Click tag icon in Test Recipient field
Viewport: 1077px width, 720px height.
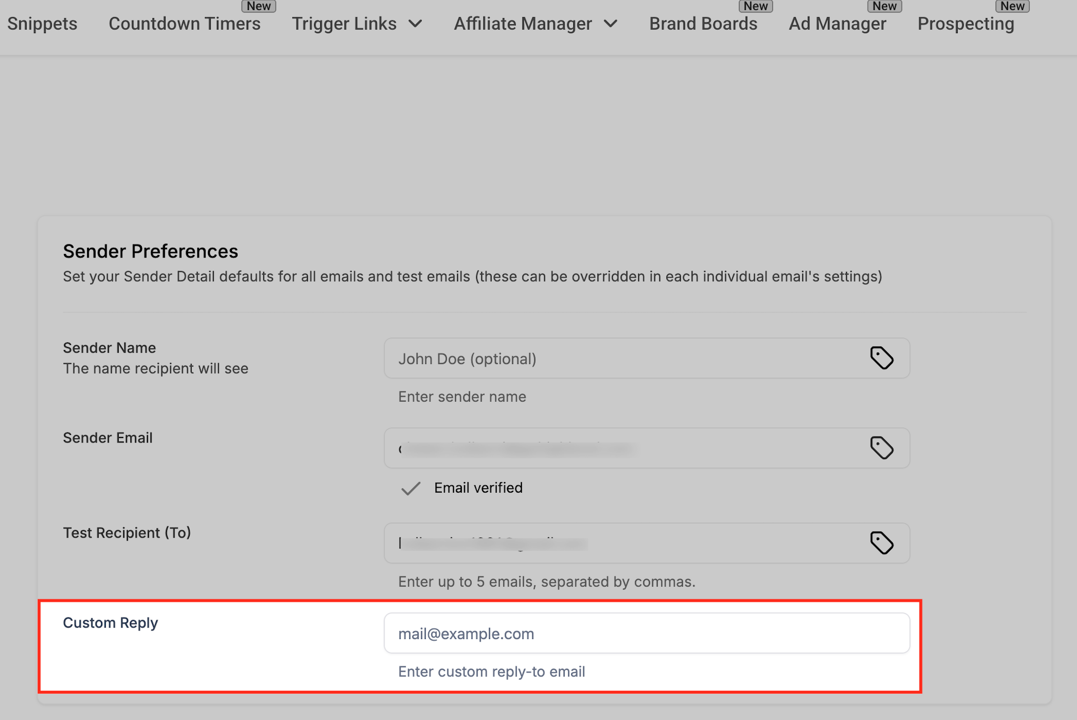click(882, 543)
